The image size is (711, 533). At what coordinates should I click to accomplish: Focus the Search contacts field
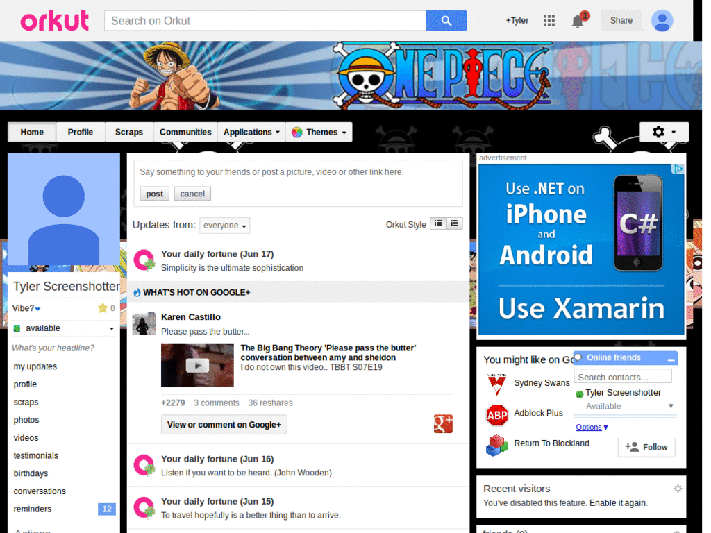pos(623,377)
